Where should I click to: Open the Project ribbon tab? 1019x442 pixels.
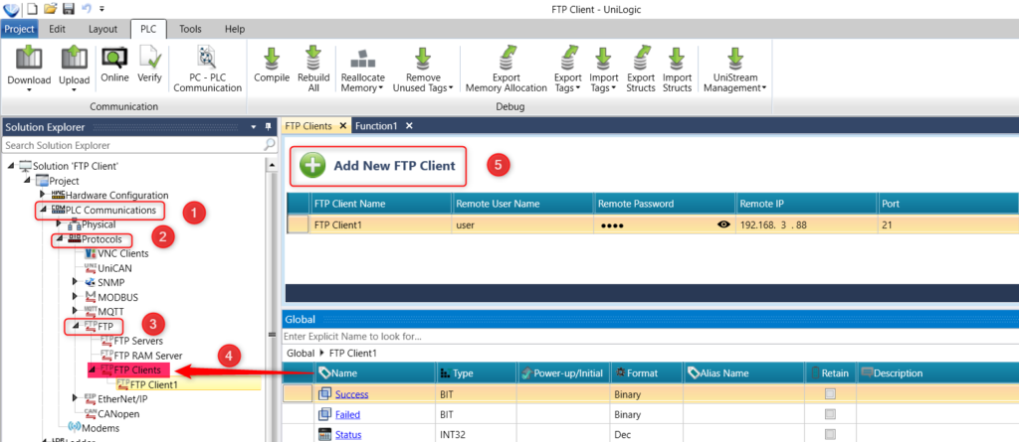coord(20,29)
